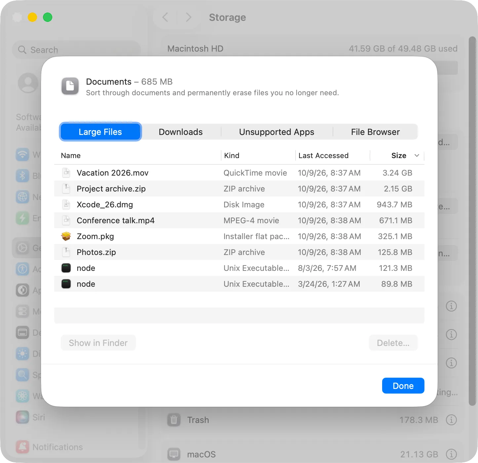478x463 pixels.
Task: Select the "Photos.zip" file name
Action: 96,252
